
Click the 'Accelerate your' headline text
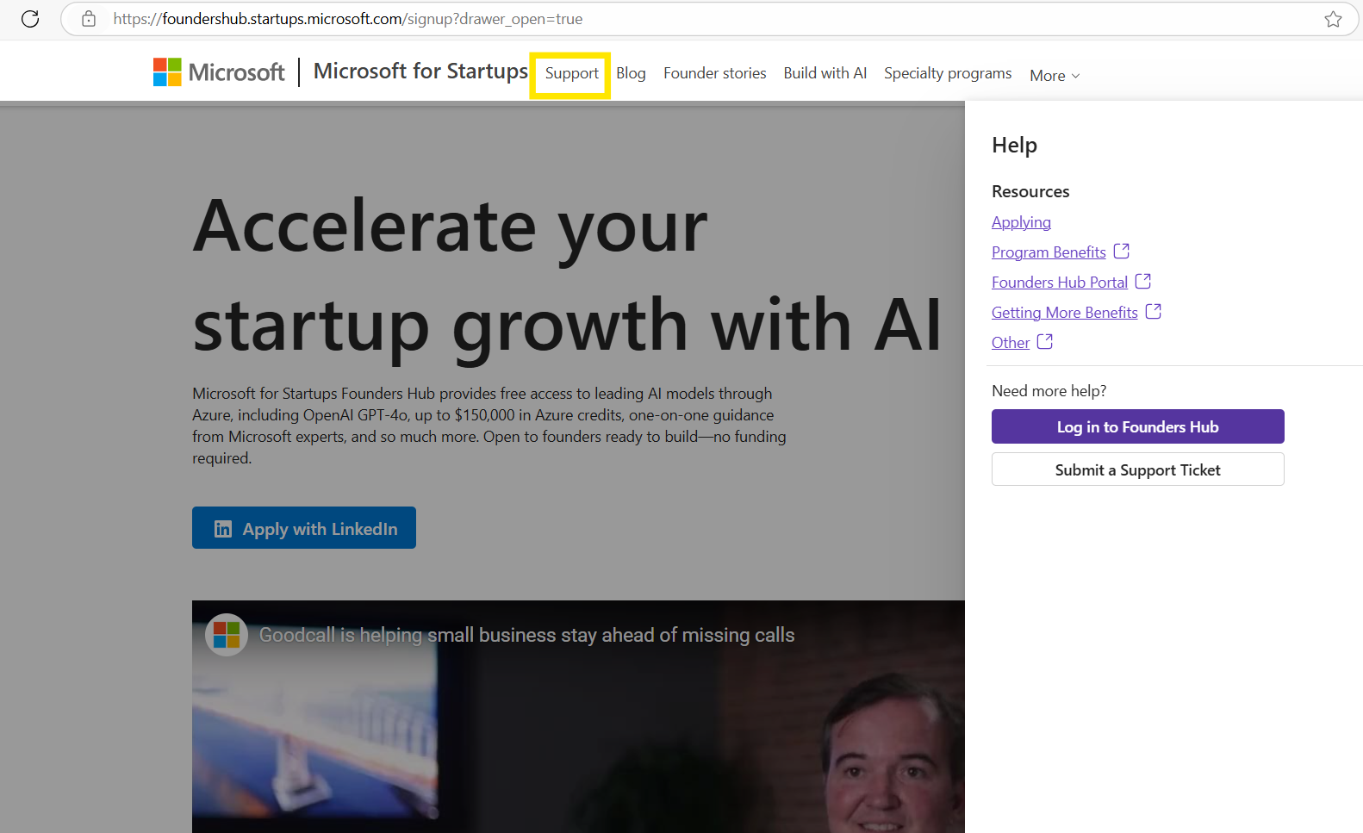point(450,227)
